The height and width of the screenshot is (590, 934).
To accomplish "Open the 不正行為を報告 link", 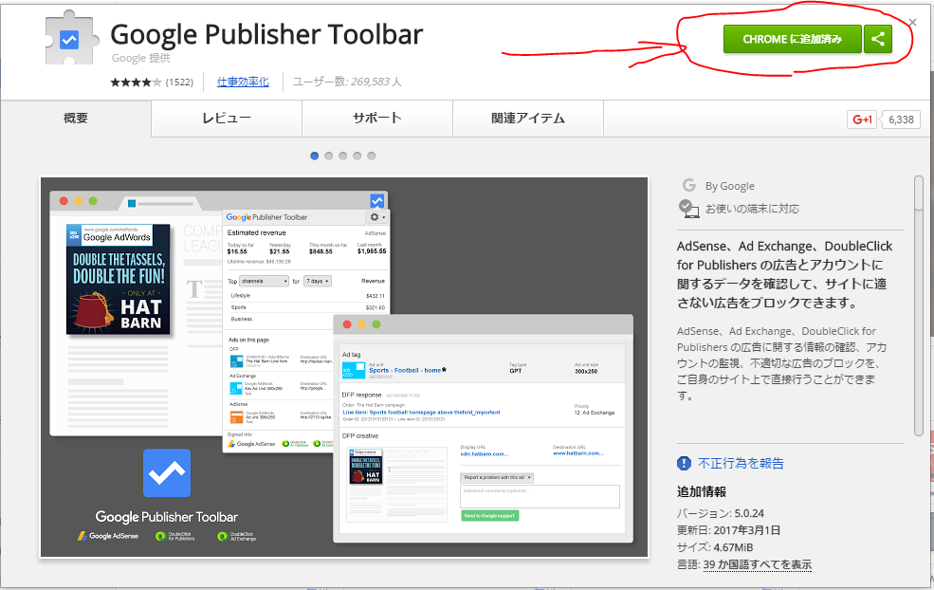I will [741, 463].
